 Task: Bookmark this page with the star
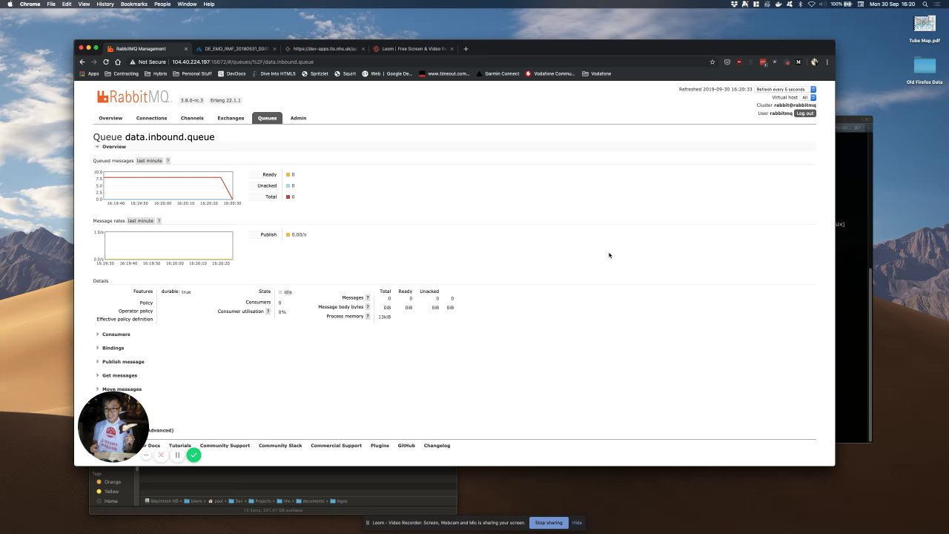pyautogui.click(x=712, y=62)
